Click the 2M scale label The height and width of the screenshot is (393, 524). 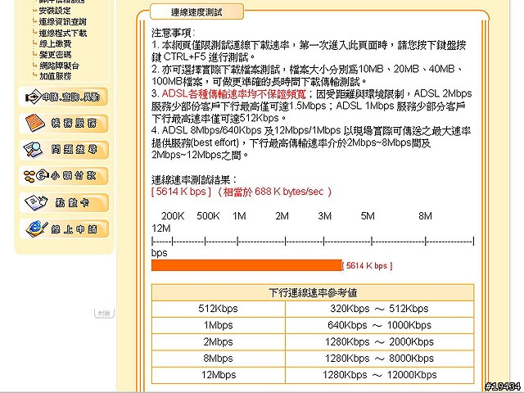point(282,216)
